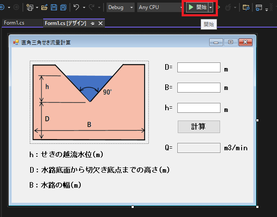Click the Hot Reload flame icon
Image resolution: width=277 pixels, height=217 pixels.
point(228,7)
